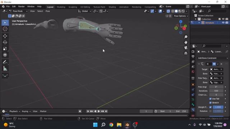This screenshot has height=129, width=230.
Task: Open the File menu
Action: coord(8,6)
